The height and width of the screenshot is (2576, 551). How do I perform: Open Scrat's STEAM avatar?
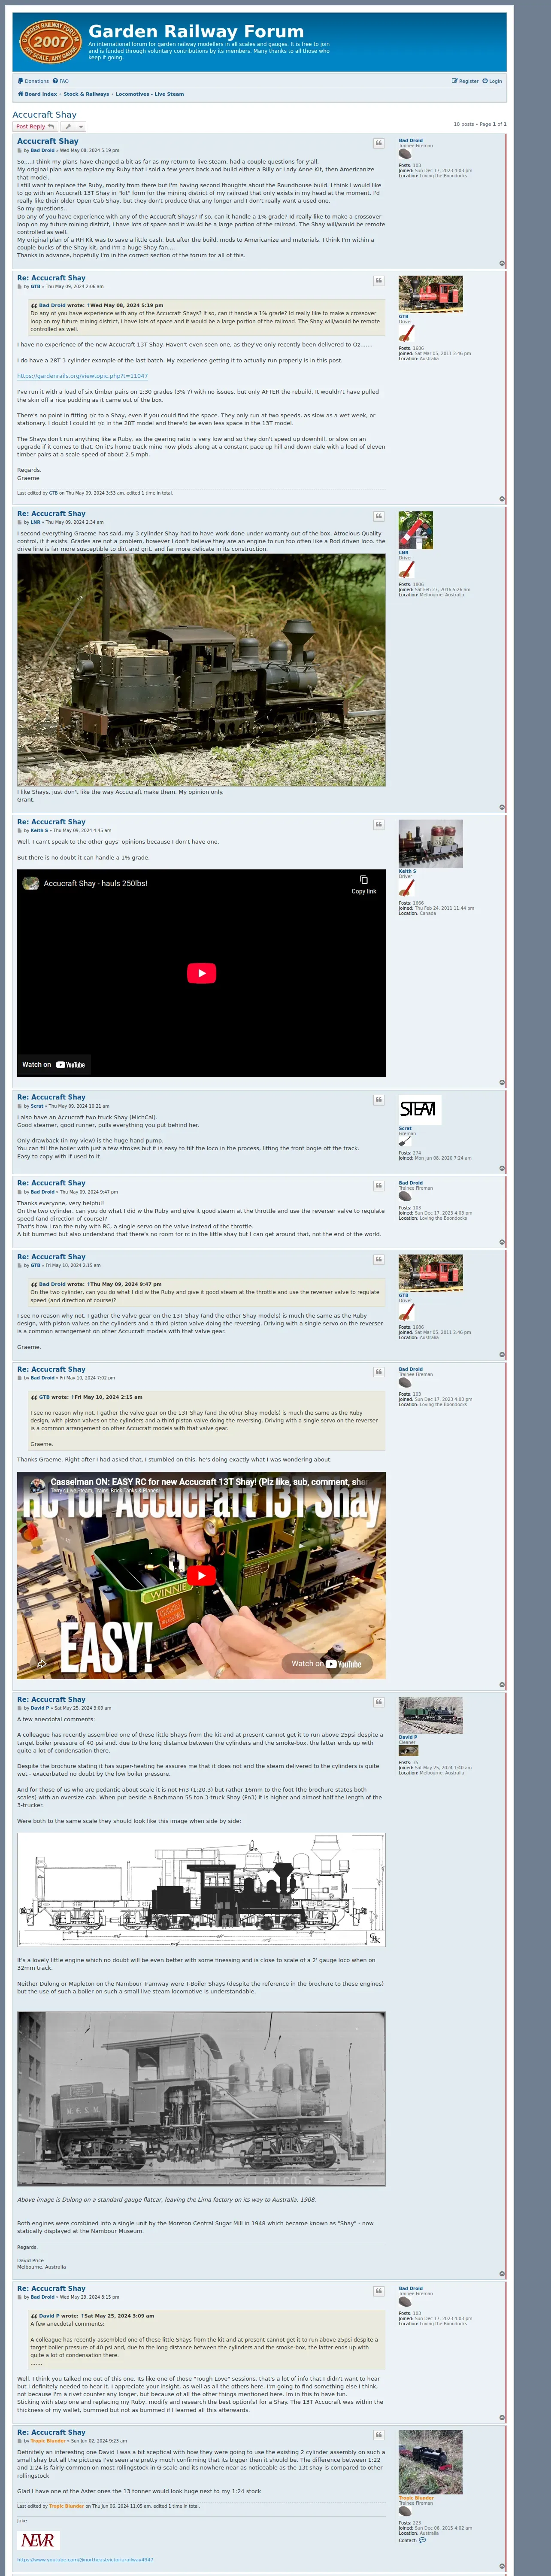(420, 1109)
